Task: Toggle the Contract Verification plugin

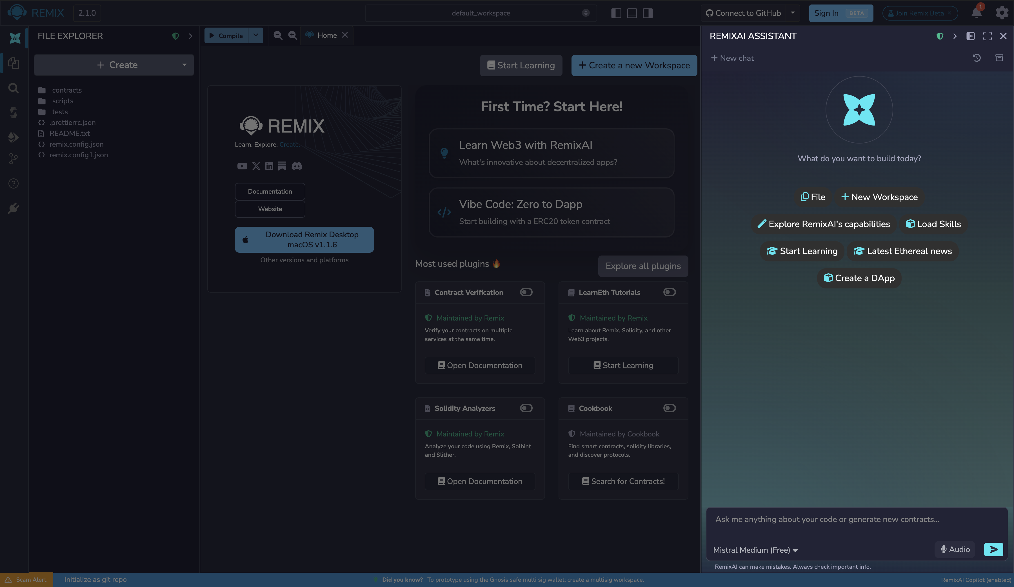Action: click(x=526, y=292)
